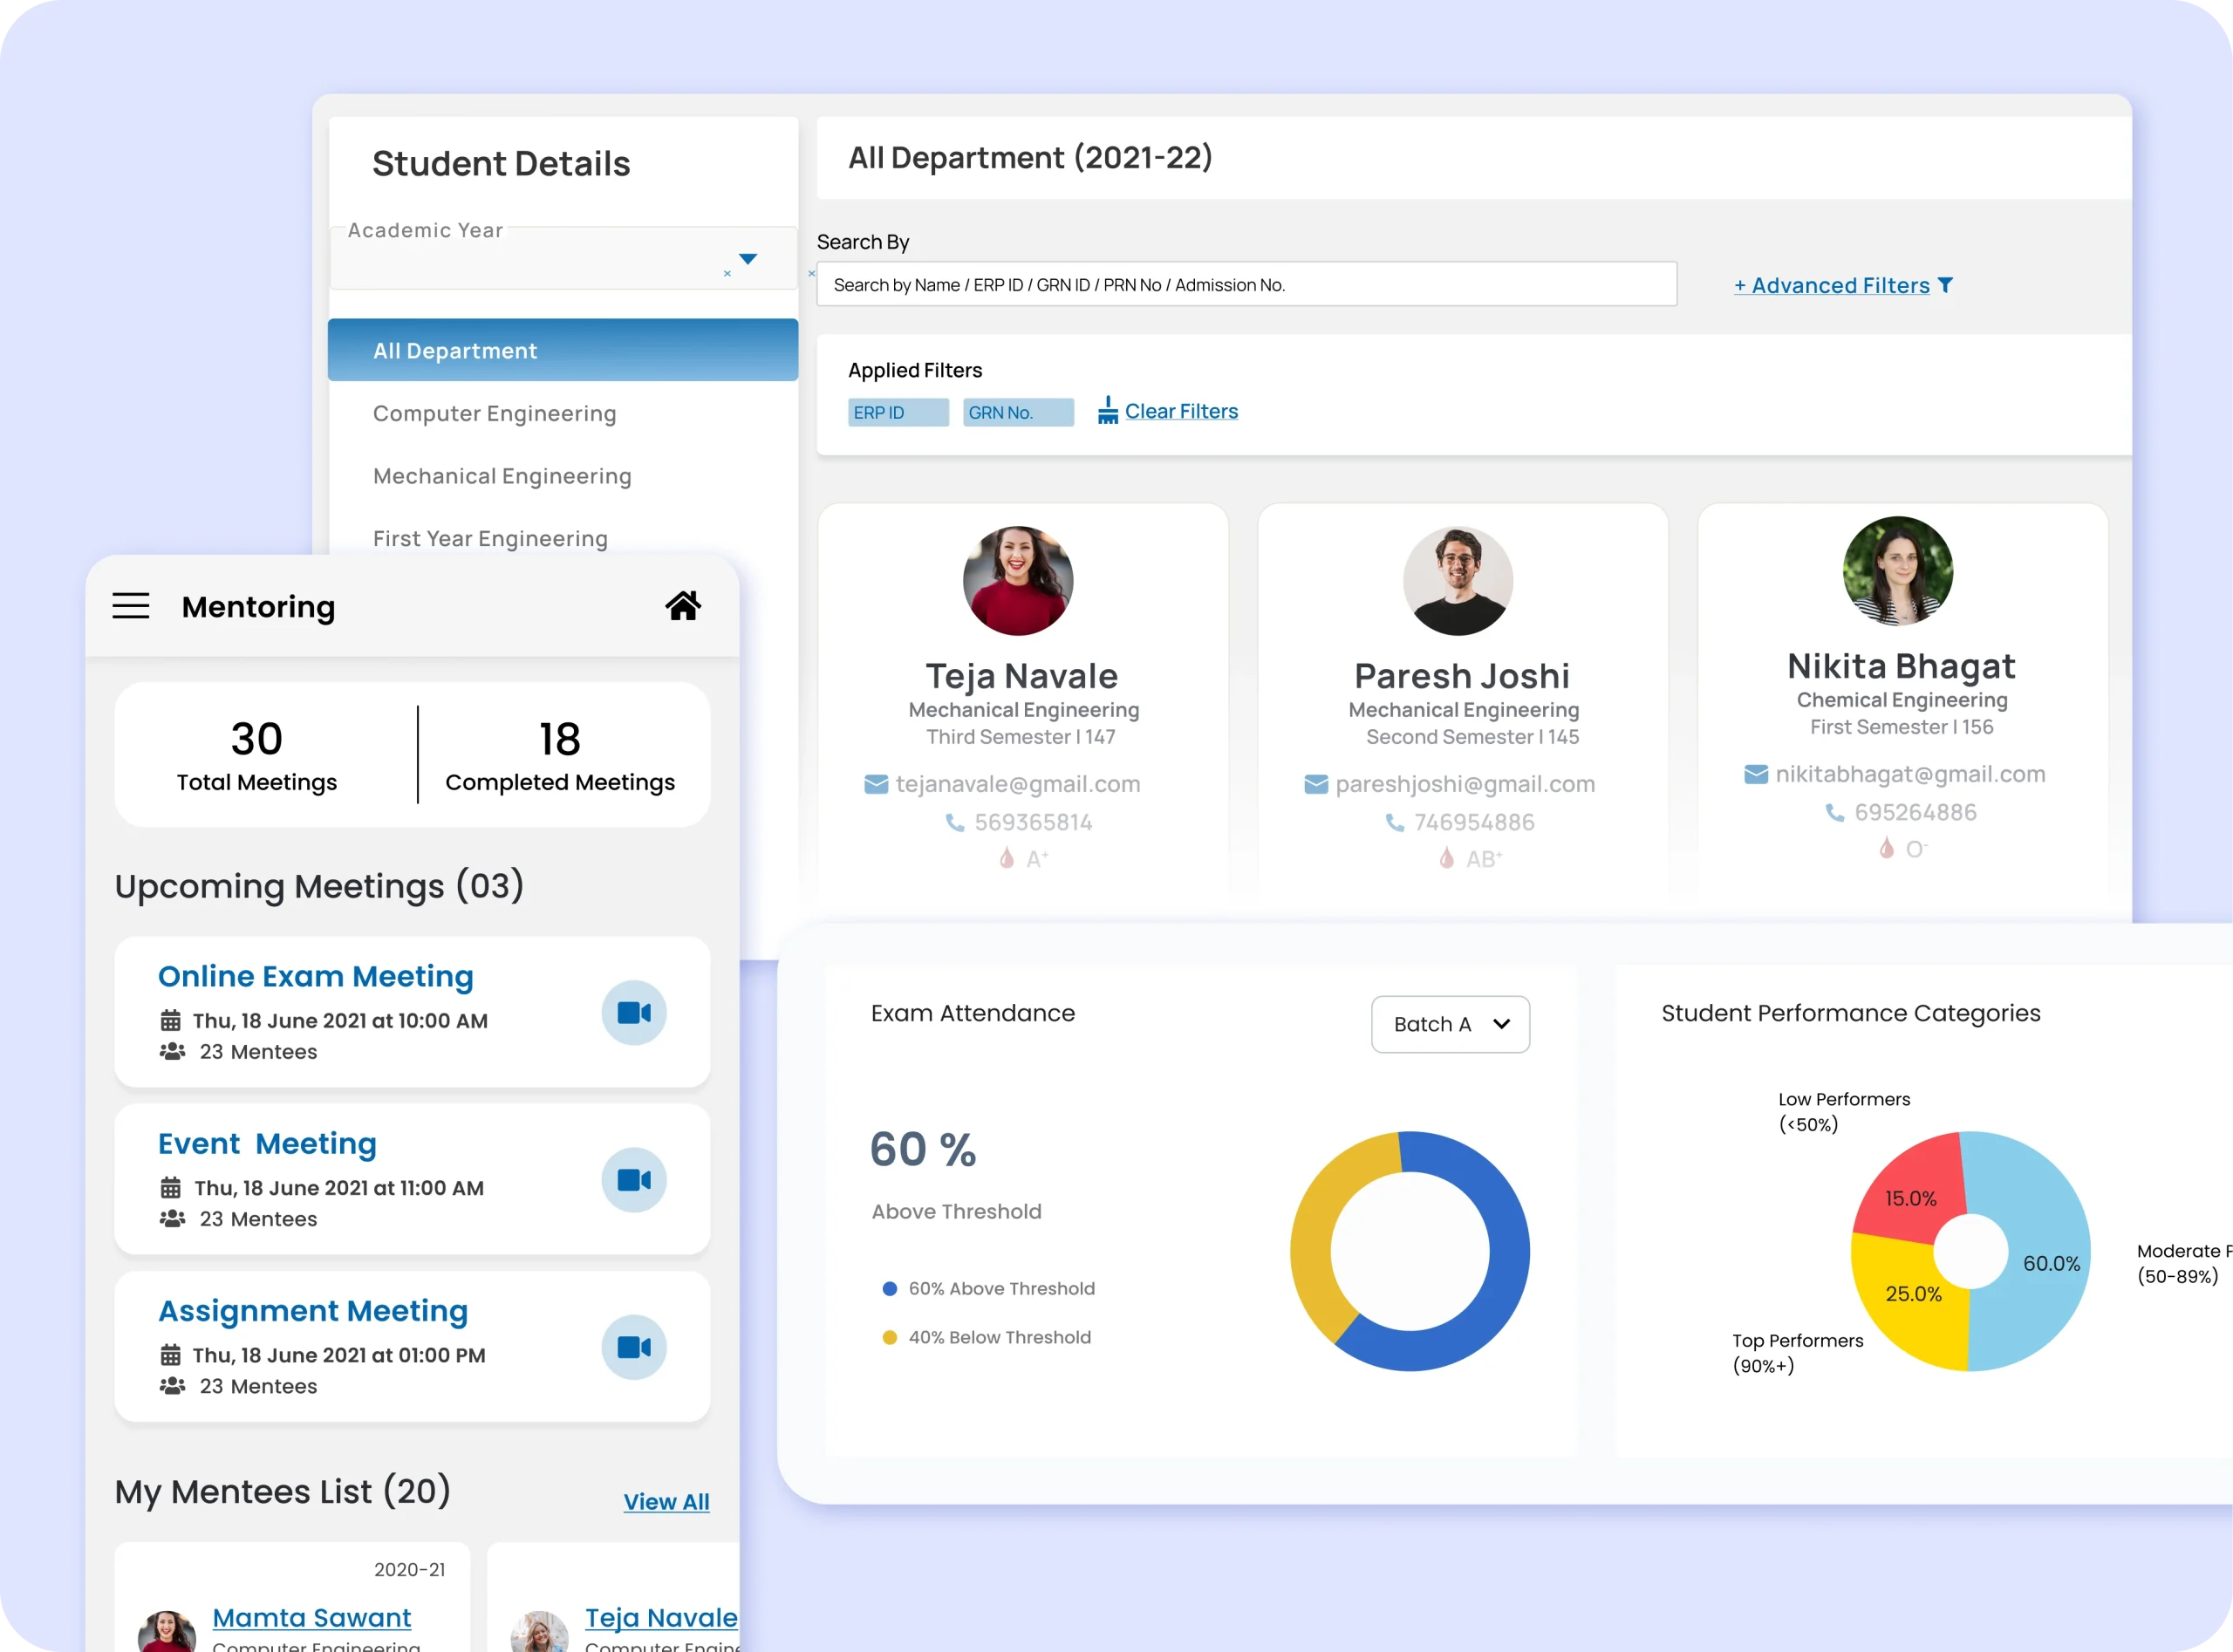Click the home icon in Mentoring header
Viewport: 2233px width, 1652px height.
click(683, 605)
